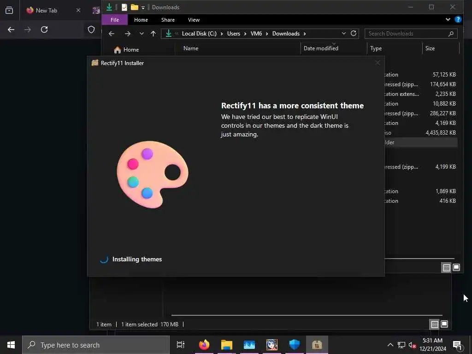
Task: Click Users in the address breadcrumb
Action: 234,34
